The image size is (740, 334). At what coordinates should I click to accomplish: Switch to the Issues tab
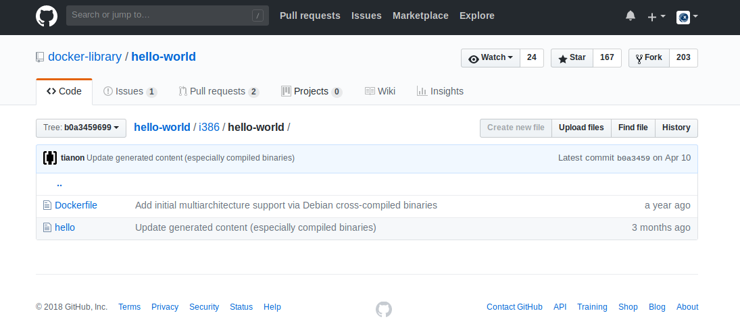[x=130, y=91]
